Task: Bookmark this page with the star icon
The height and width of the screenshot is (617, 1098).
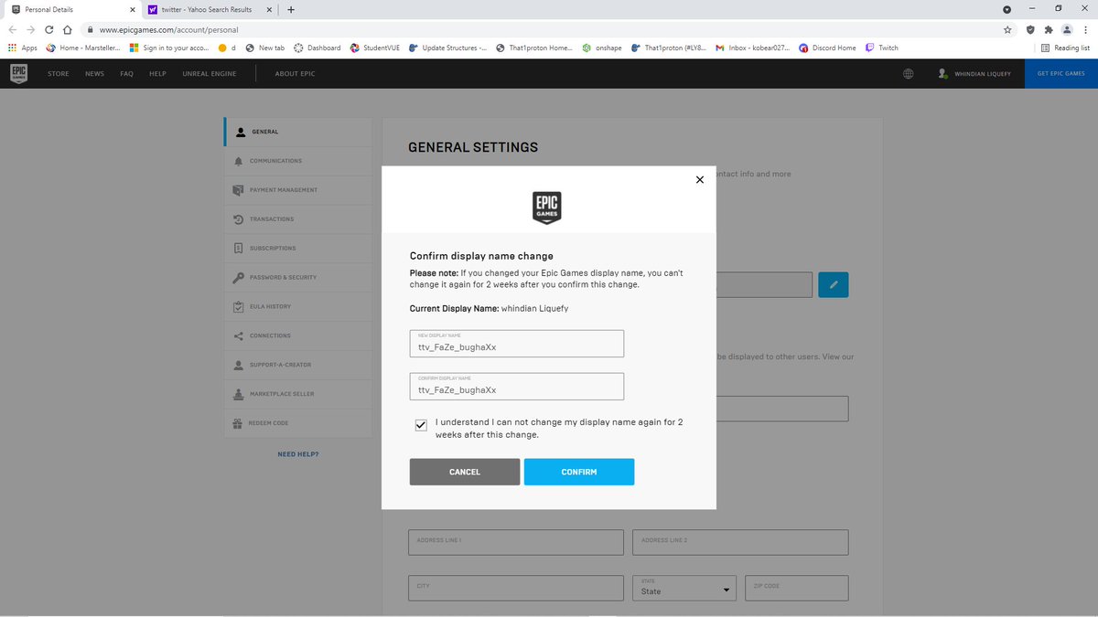Action: click(1007, 29)
